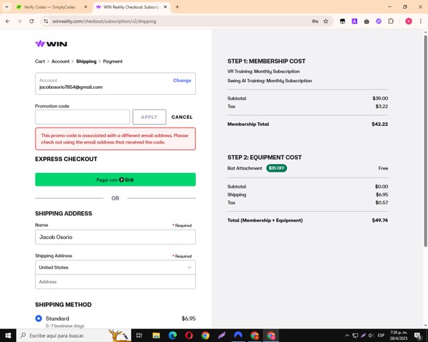Select Standard shipping radio button
The height and width of the screenshot is (342, 428).
pyautogui.click(x=39, y=318)
